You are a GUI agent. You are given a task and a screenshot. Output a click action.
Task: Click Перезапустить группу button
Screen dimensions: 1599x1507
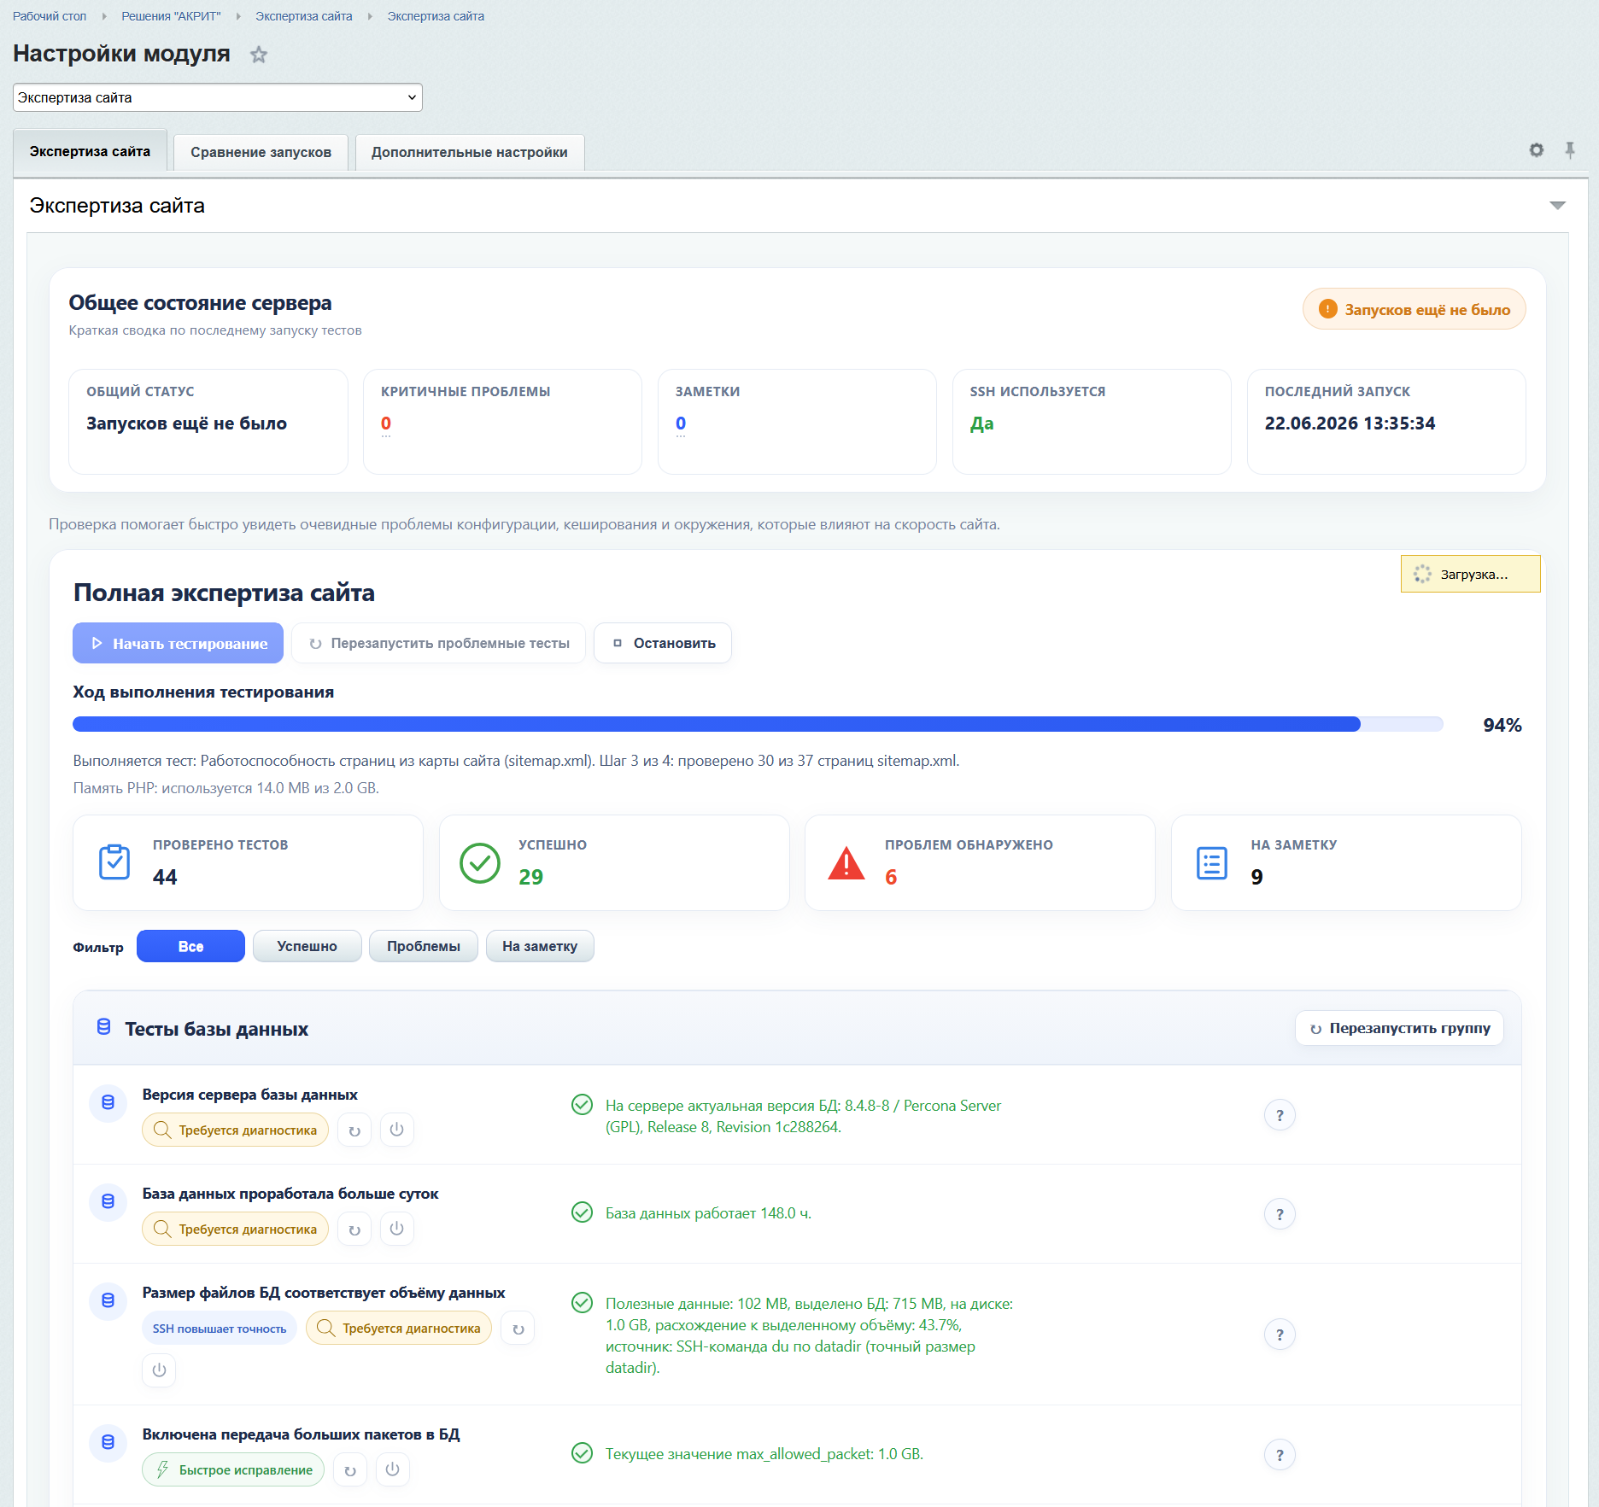(x=1399, y=1028)
